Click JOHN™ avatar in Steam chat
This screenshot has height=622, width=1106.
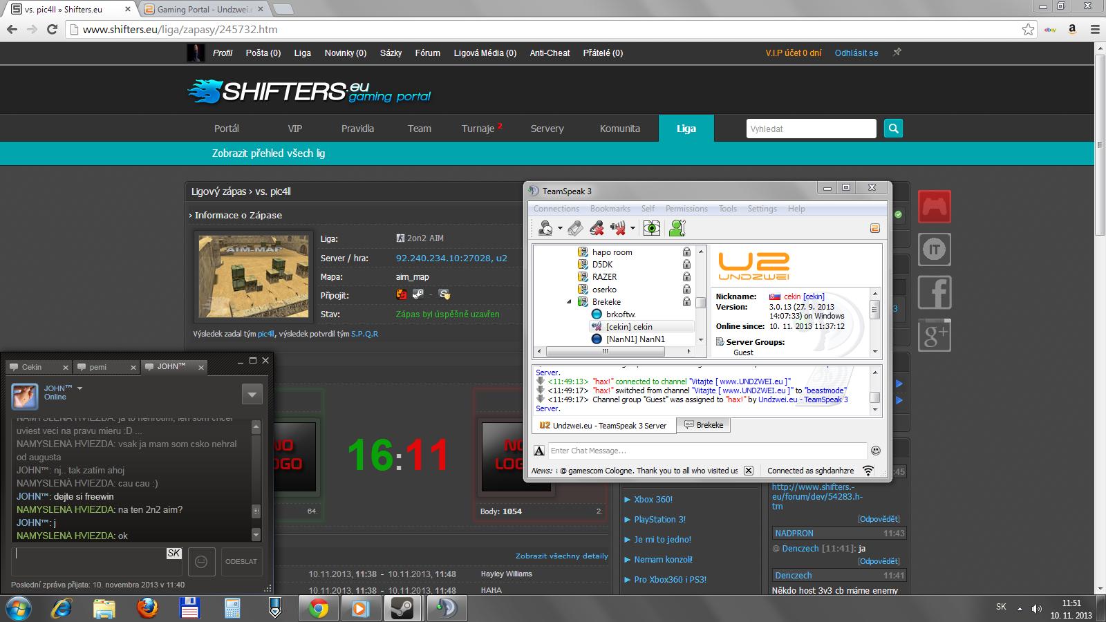[25, 395]
